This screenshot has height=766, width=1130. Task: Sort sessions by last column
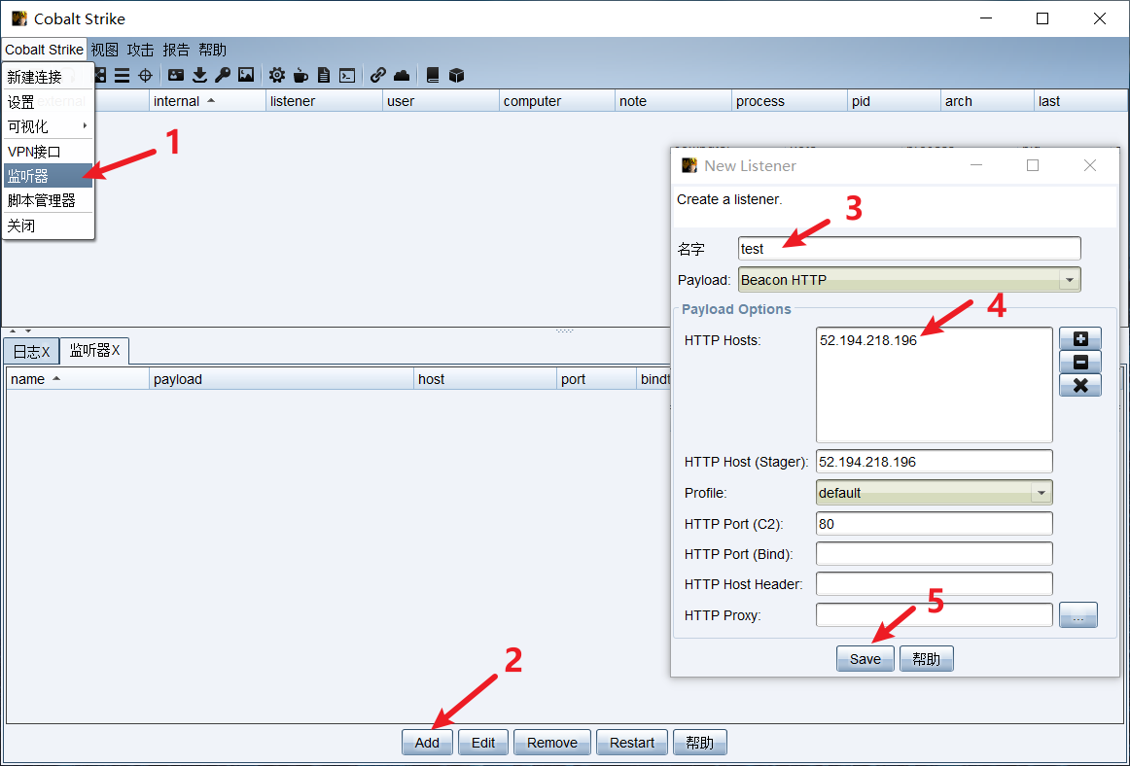(x=1081, y=101)
